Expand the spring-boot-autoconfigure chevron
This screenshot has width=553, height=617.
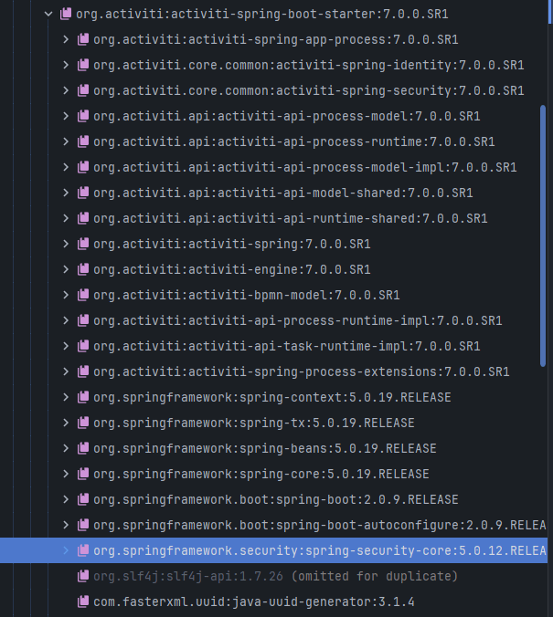coord(66,526)
